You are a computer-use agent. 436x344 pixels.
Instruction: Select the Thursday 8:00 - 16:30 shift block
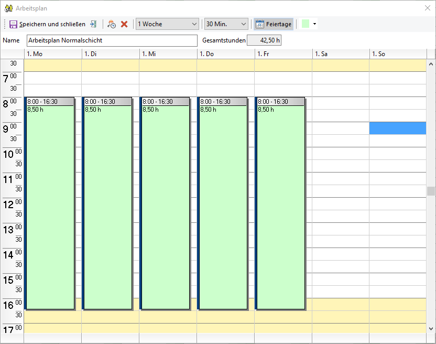[223, 203]
